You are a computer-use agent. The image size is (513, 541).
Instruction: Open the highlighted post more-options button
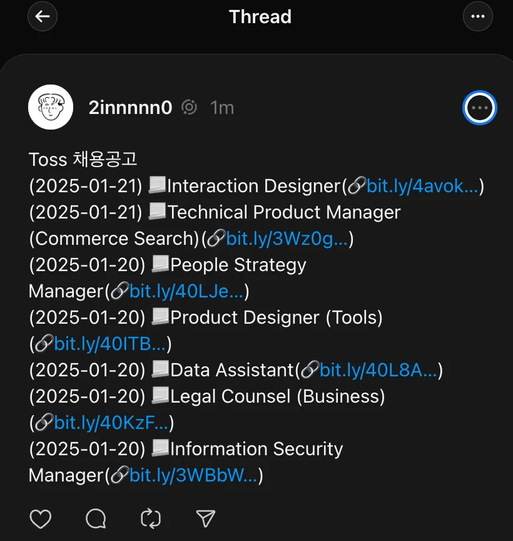pos(479,108)
